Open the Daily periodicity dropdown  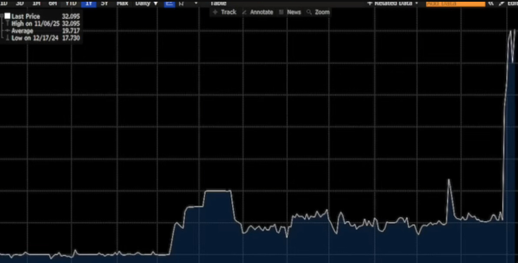(x=146, y=3)
